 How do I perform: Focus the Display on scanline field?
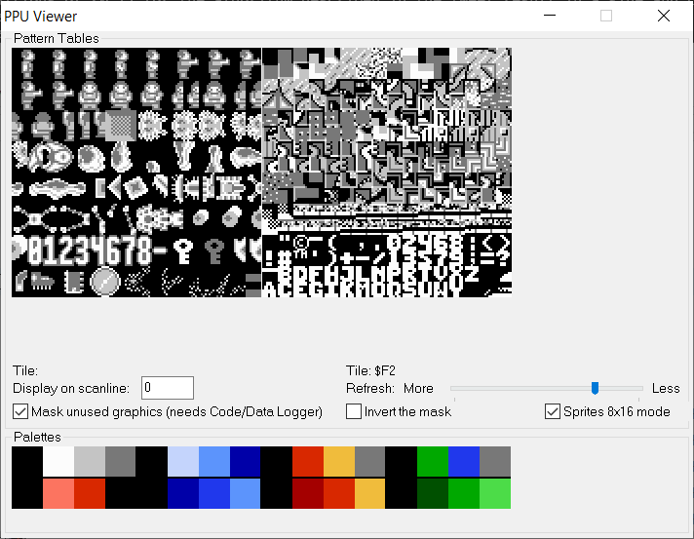click(168, 388)
